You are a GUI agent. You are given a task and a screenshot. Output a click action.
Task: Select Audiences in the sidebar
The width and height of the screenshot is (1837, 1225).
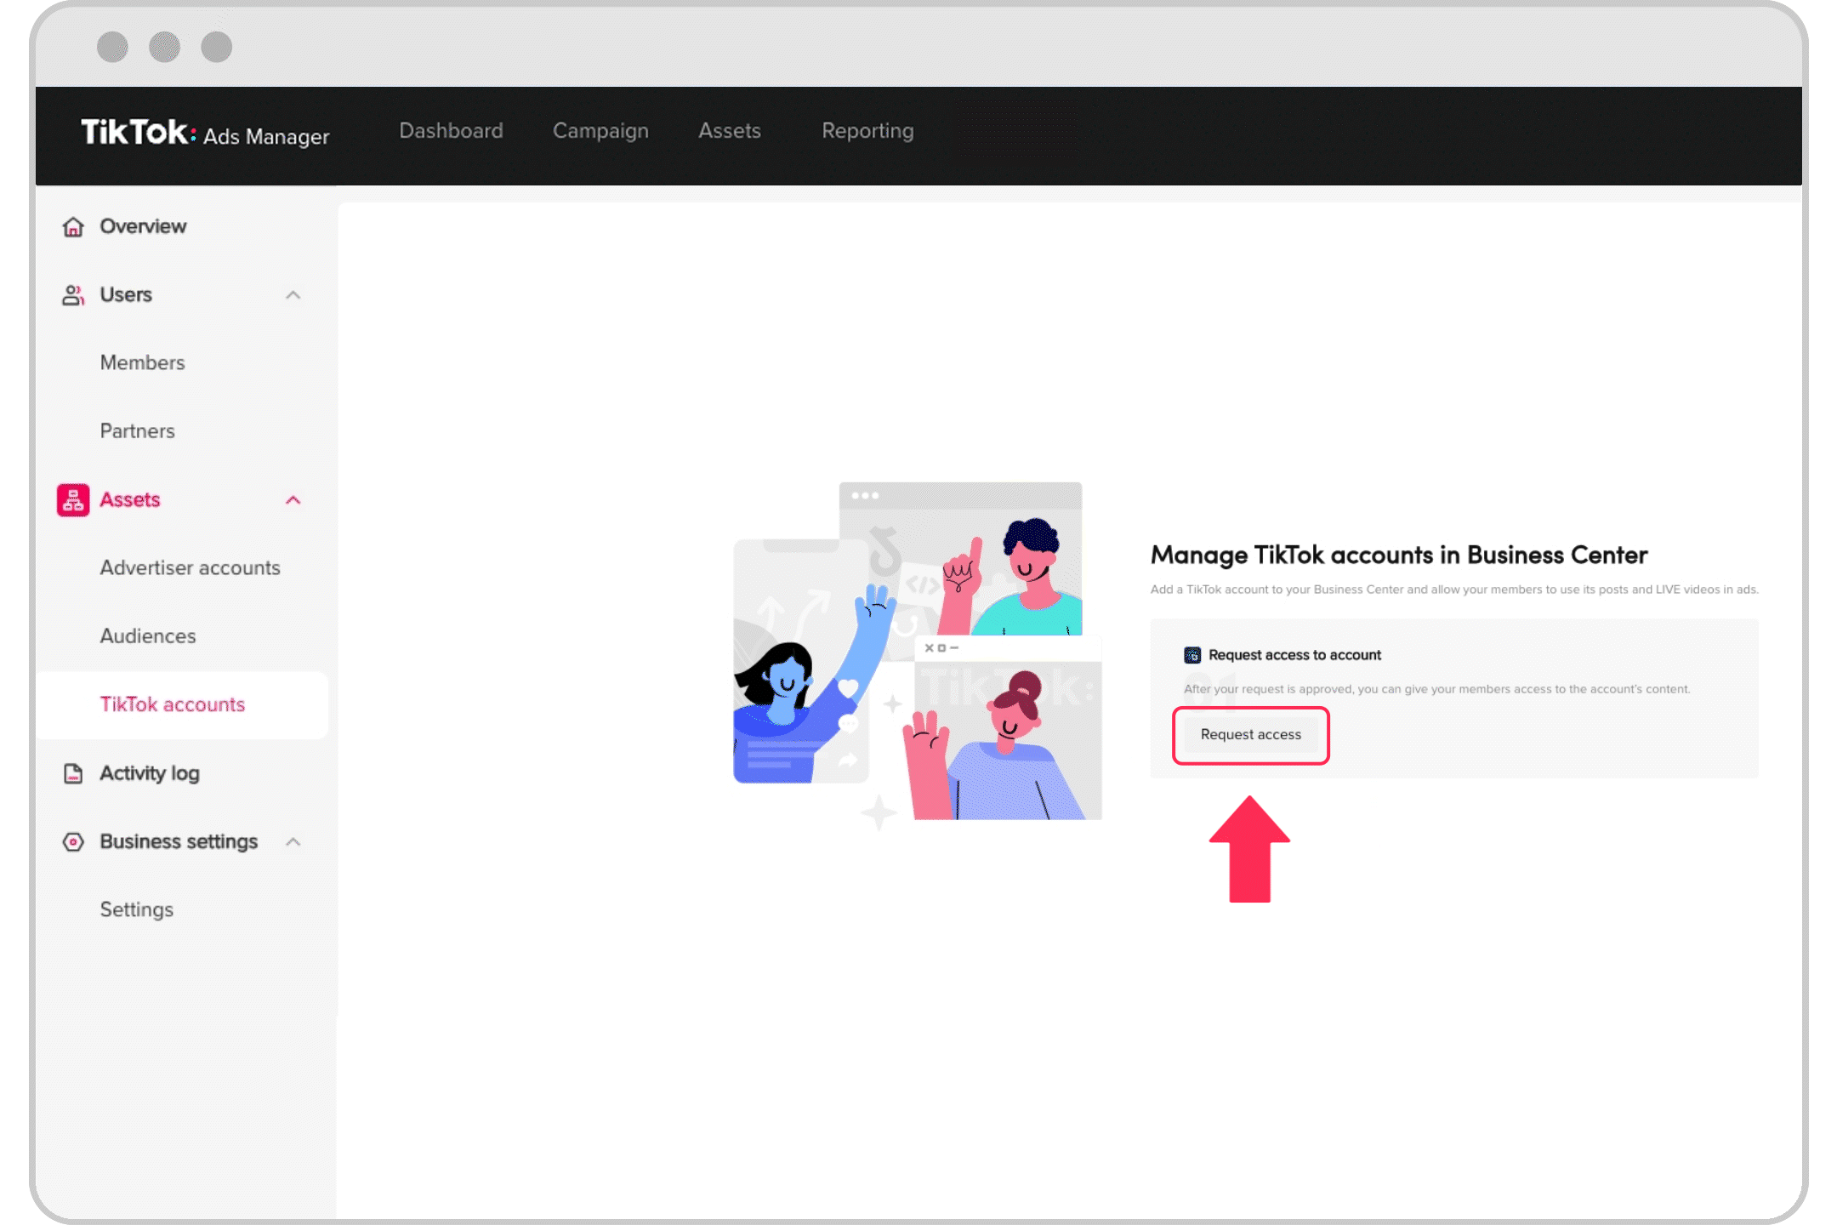(x=148, y=636)
